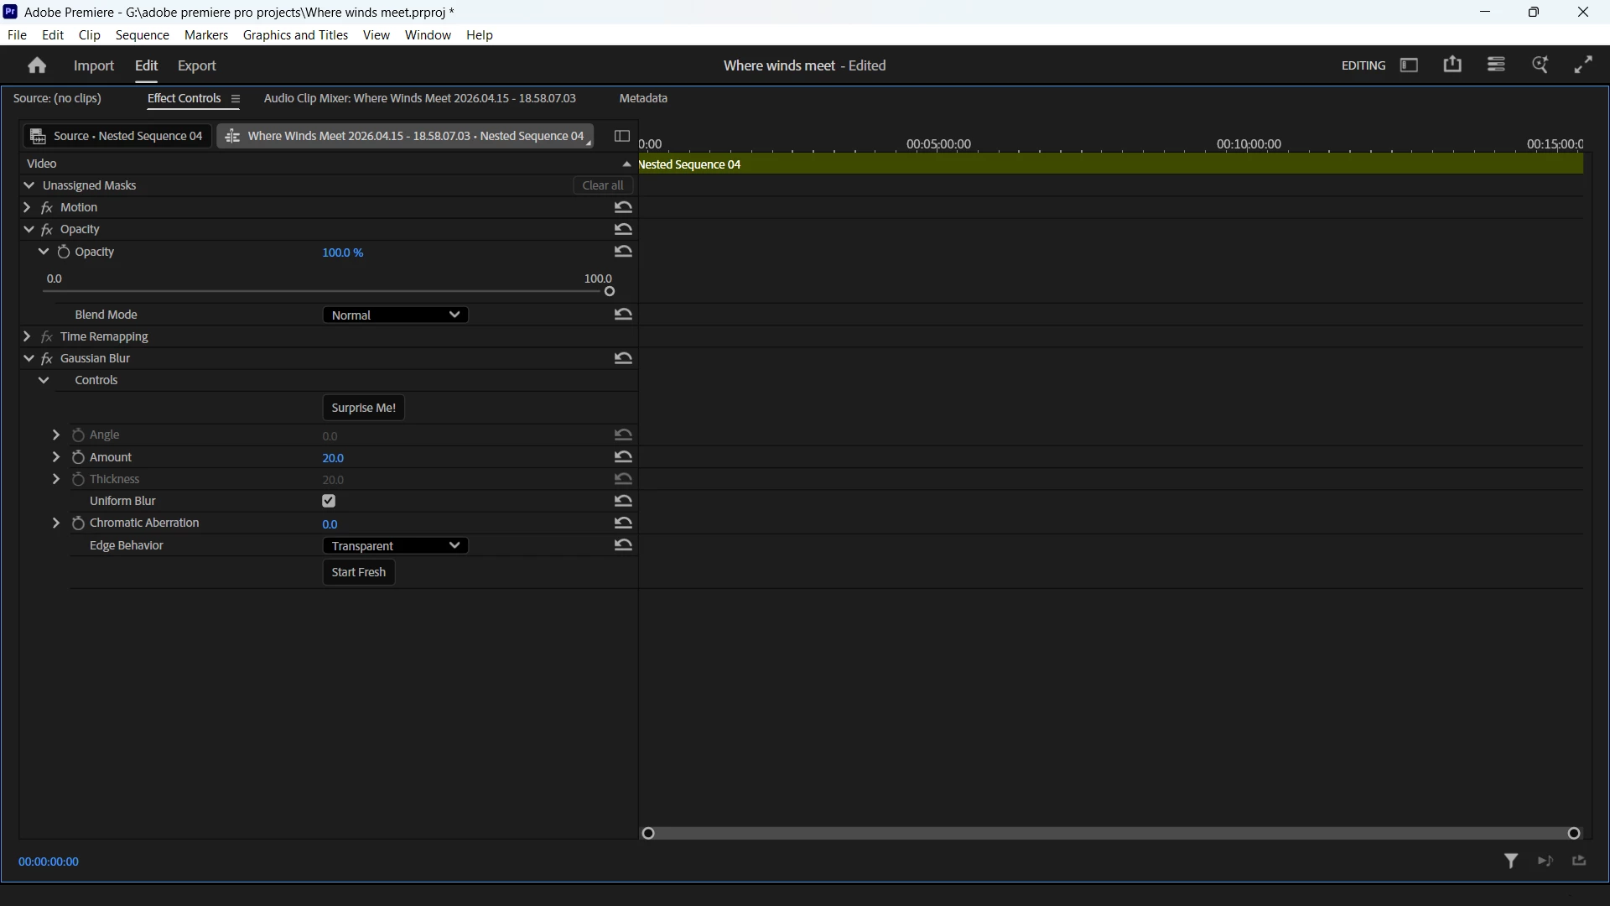Switch to the Metadata tab
Image resolution: width=1610 pixels, height=906 pixels.
coord(643,98)
